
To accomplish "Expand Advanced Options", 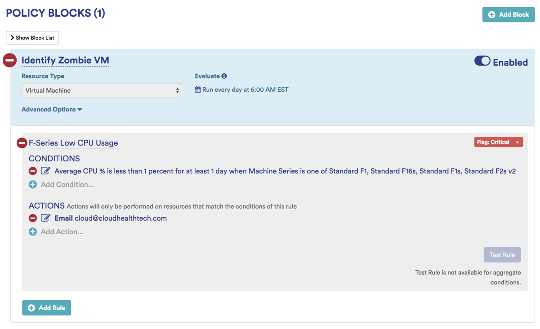I will (x=52, y=109).
